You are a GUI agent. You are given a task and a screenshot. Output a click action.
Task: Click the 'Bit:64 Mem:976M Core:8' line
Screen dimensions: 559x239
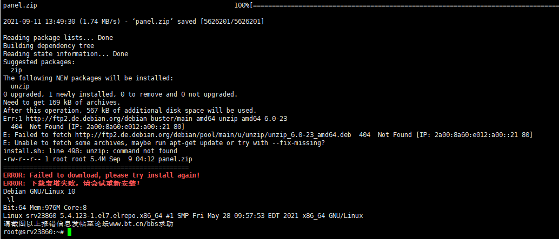45,208
